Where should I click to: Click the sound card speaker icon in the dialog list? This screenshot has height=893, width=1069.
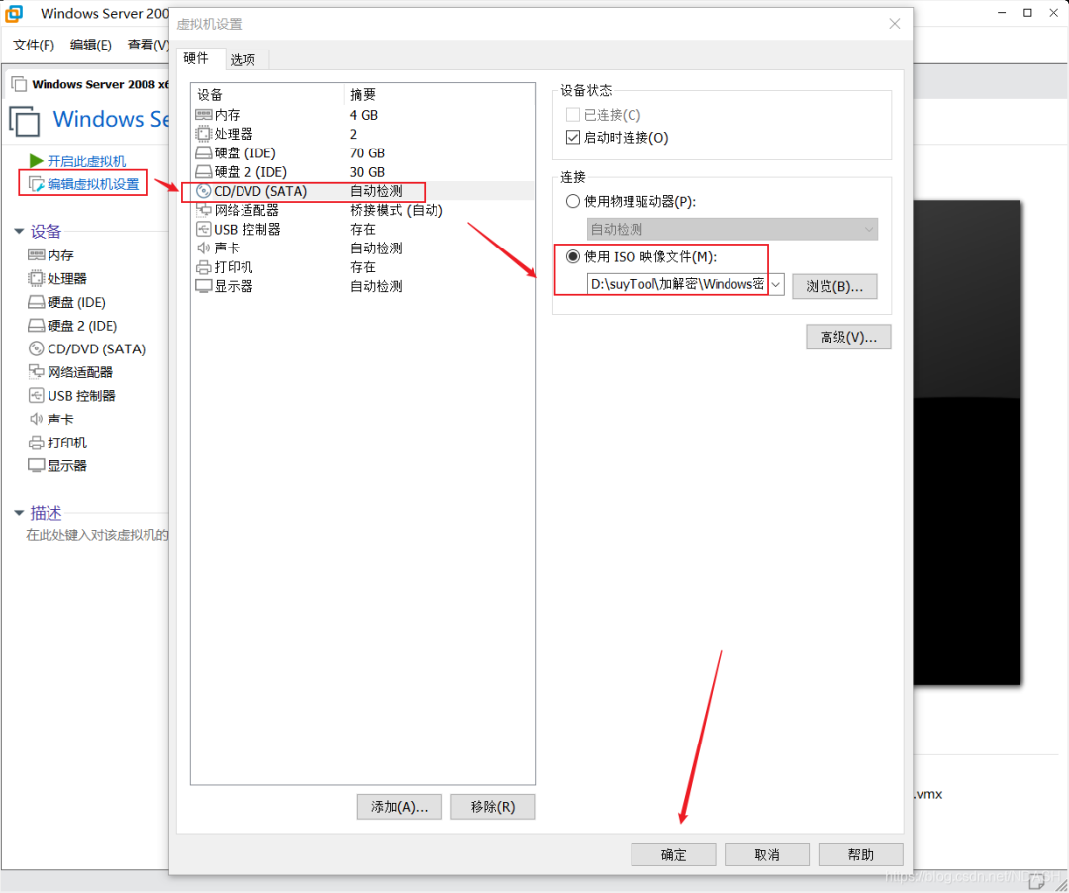tap(203, 248)
